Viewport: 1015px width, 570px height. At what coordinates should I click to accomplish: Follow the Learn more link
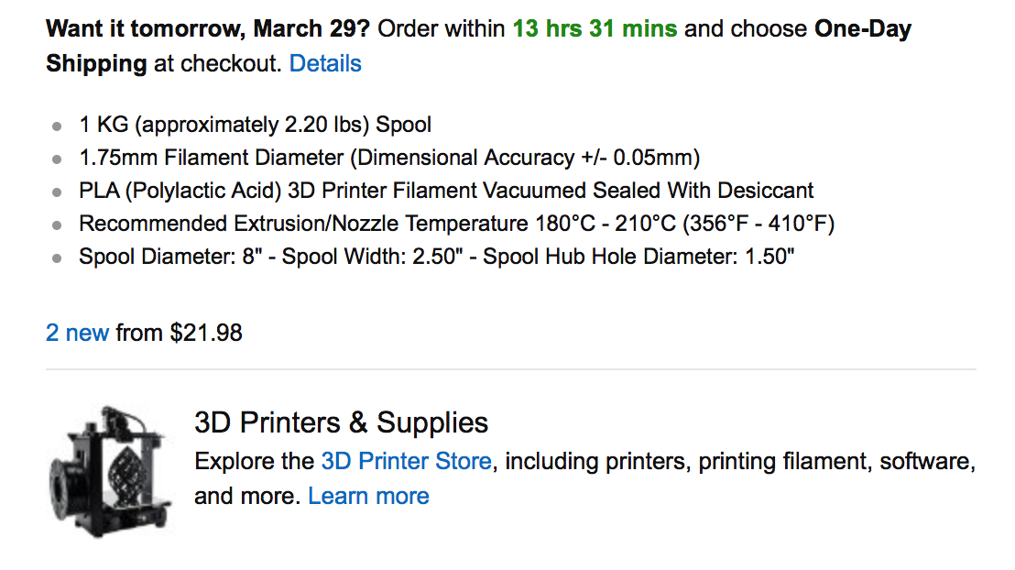[368, 497]
